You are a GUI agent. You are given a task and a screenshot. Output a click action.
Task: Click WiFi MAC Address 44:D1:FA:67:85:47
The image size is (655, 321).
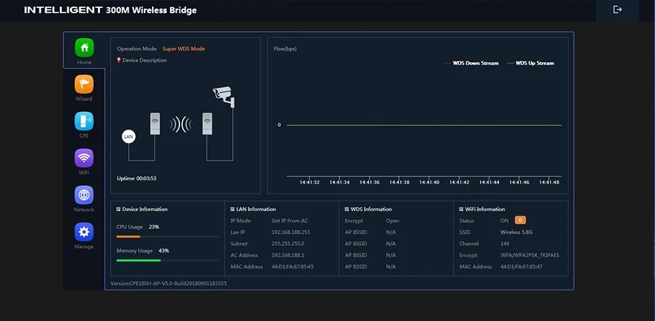point(522,266)
